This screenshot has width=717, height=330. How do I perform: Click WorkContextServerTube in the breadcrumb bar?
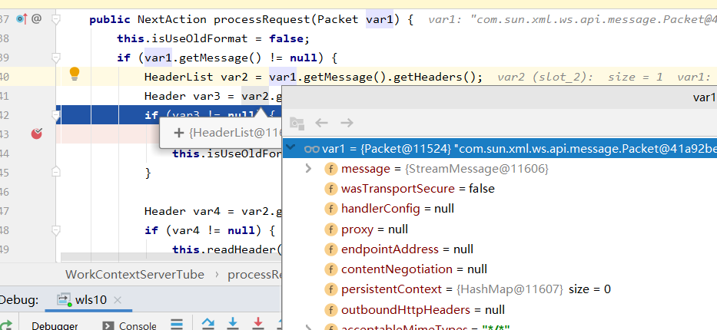(134, 274)
